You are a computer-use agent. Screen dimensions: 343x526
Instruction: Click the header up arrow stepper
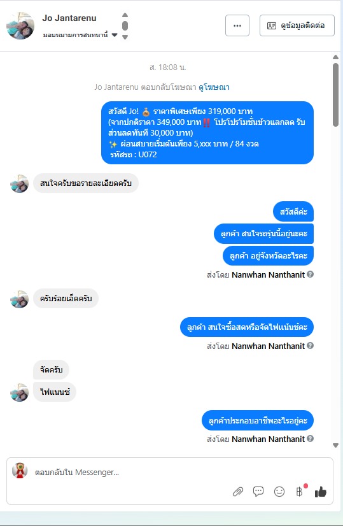[x=125, y=15]
